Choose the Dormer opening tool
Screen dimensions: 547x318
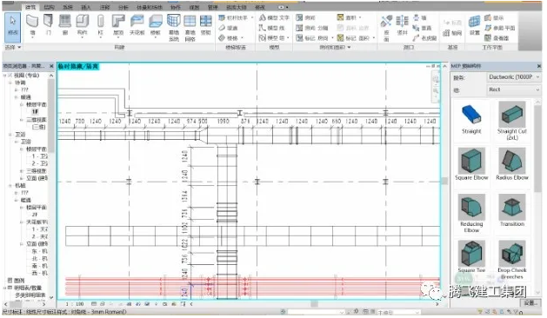(424, 38)
